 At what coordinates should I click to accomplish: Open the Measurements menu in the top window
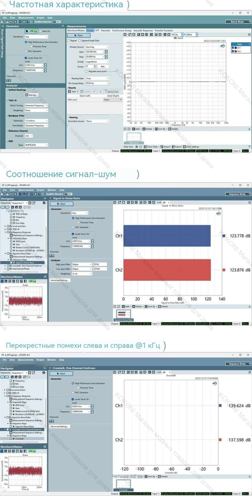pos(26,18)
